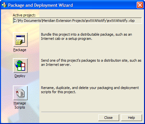Click the 'Send one of this project's packages' description
145x124 pixels.
pos(91,63)
